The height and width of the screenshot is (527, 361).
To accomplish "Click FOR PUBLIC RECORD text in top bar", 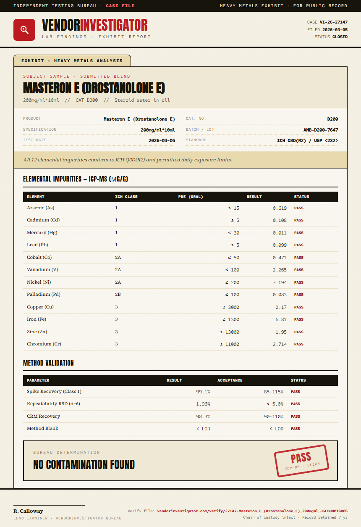I will (x=320, y=6).
